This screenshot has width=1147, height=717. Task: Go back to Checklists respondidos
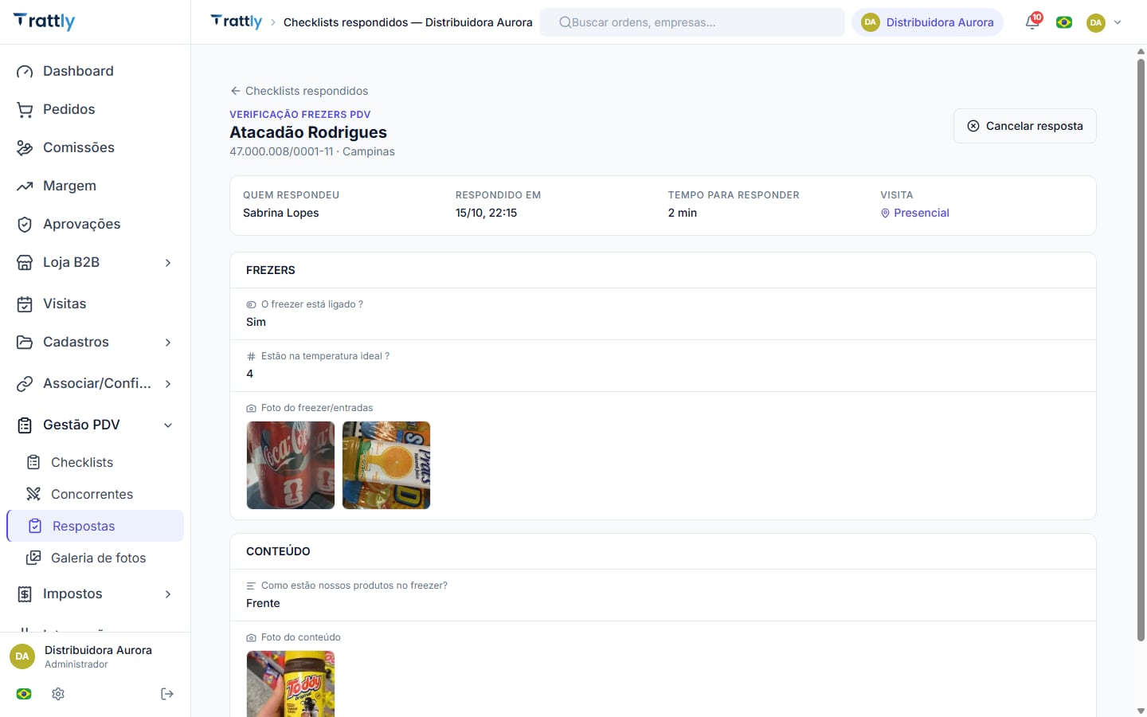point(299,91)
